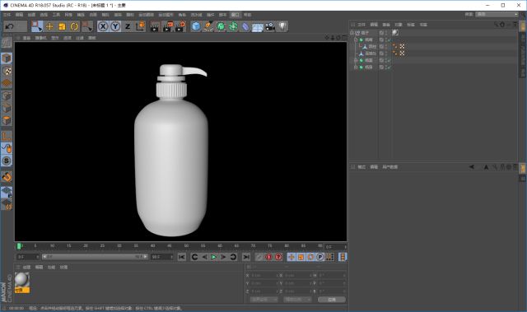
Task: Expand the third green subdivision object in tree
Action: (356, 68)
